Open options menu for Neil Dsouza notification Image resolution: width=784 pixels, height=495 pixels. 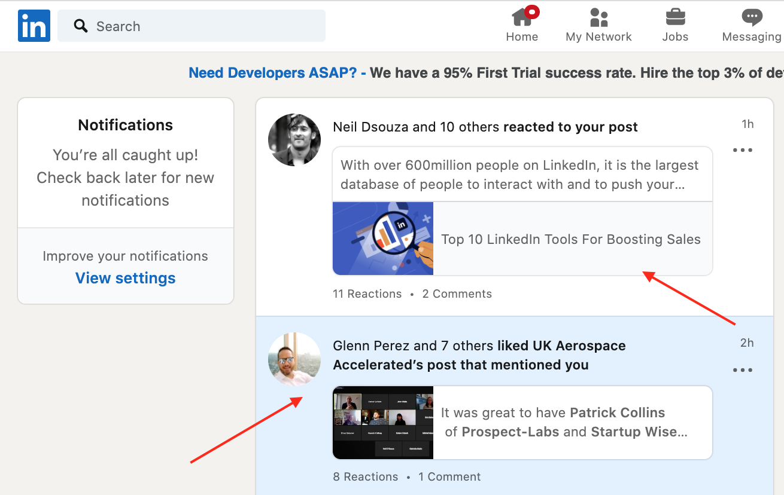point(743,150)
